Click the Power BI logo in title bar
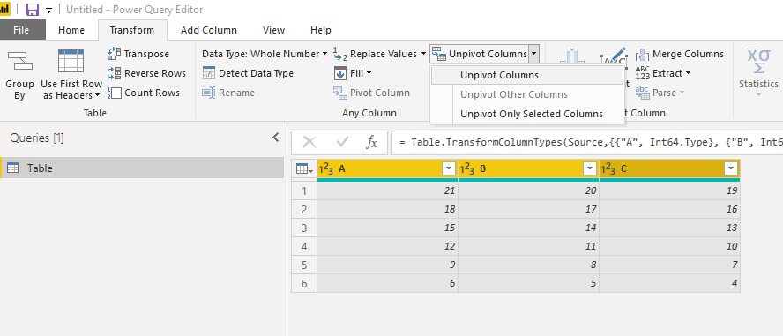783x336 pixels. (x=5, y=10)
